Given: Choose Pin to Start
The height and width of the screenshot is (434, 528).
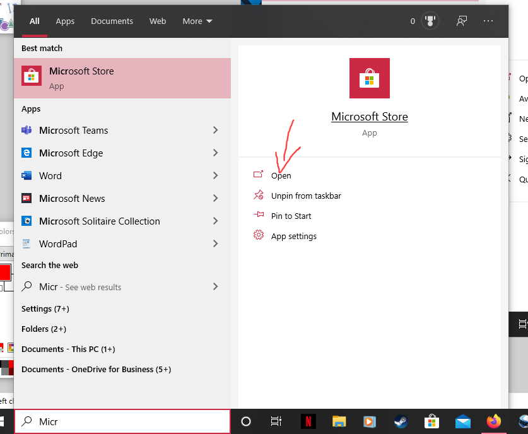Looking at the screenshot, I should (x=291, y=216).
